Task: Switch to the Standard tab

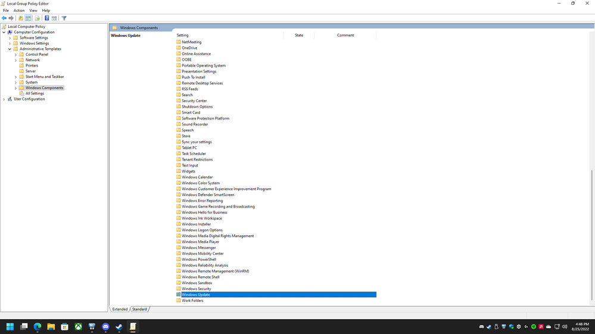Action: point(139,309)
